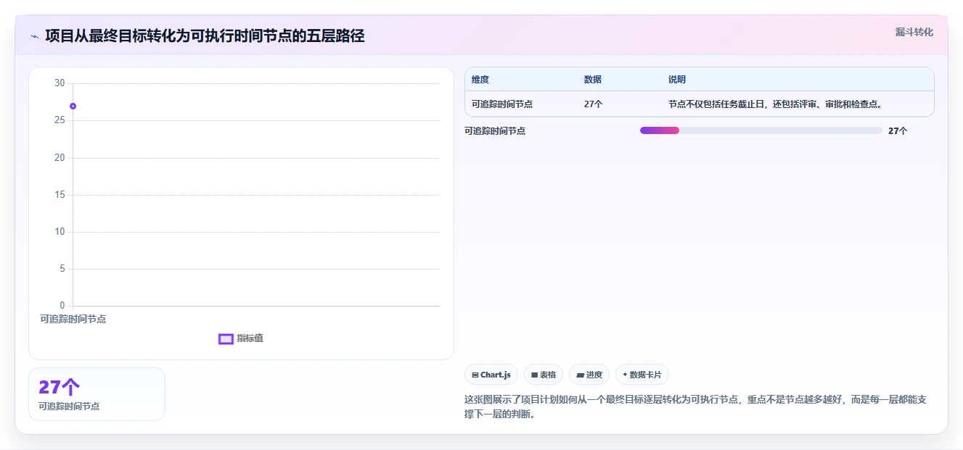Screen dimensions: 963x450
Task: Click the 维度 column header
Action: point(480,80)
